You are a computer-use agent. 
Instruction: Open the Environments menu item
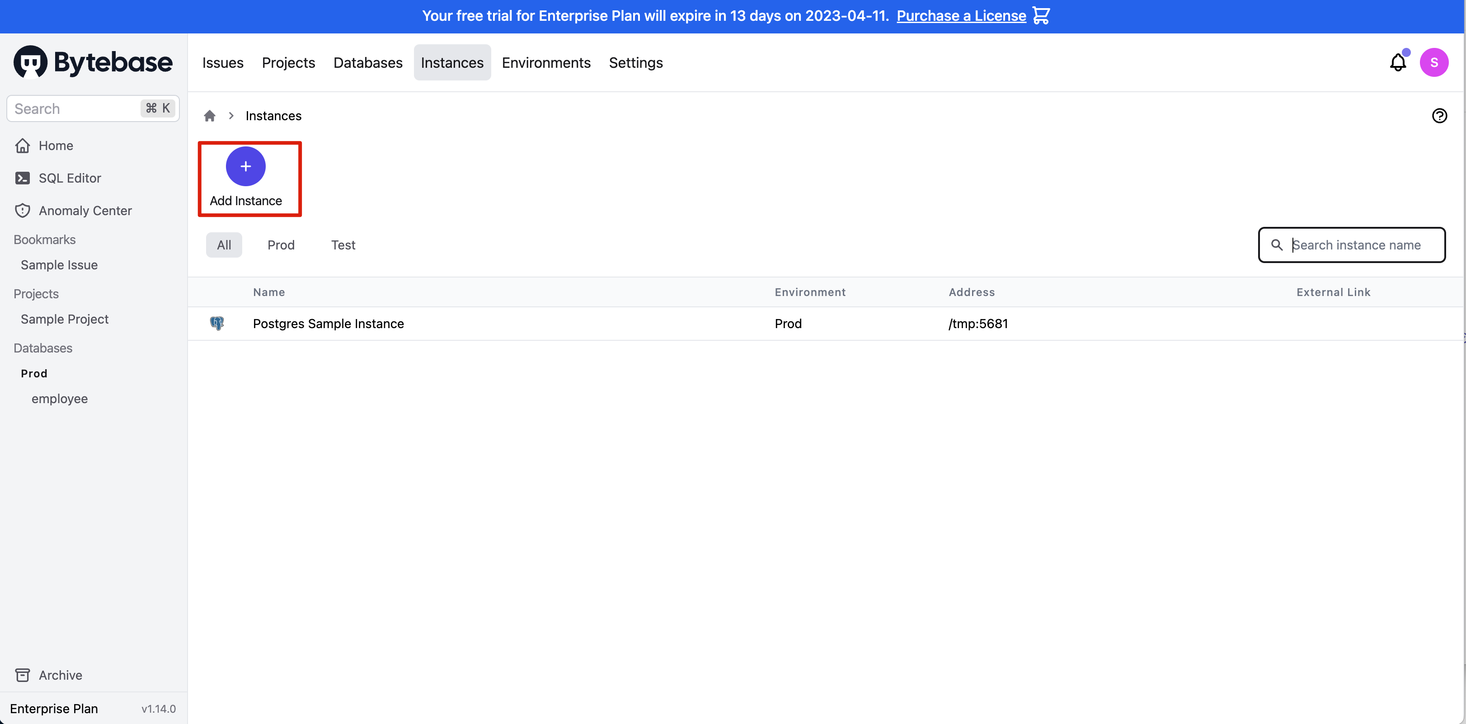[546, 63]
